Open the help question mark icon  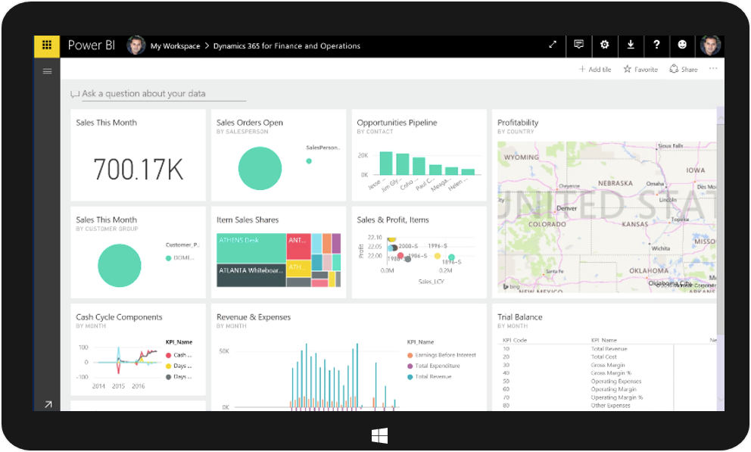click(656, 45)
